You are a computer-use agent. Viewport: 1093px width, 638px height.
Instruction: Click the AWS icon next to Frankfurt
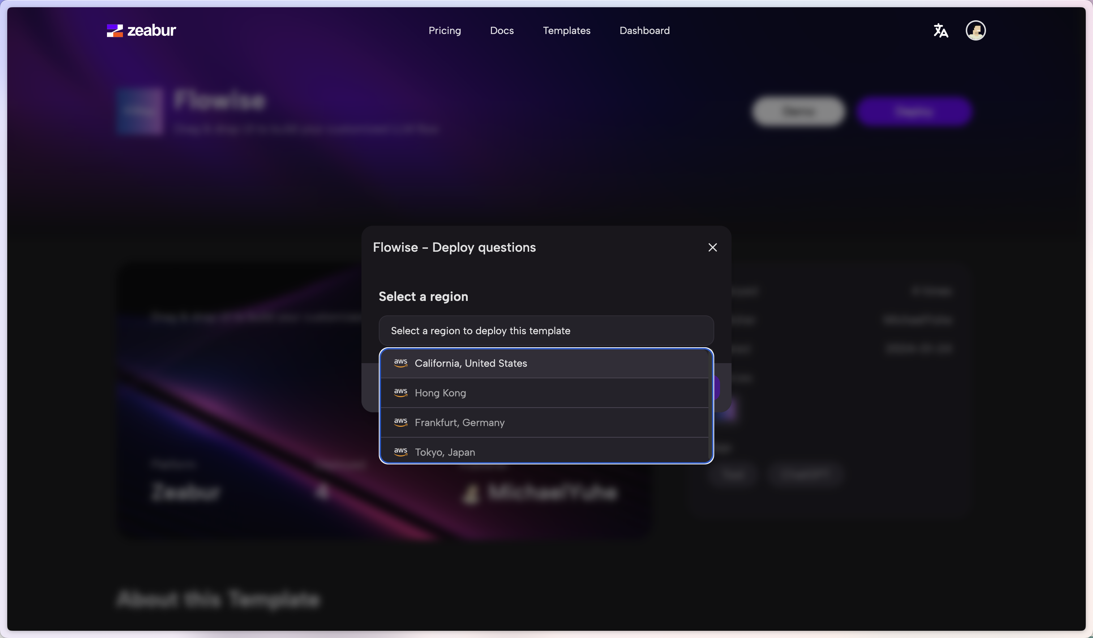tap(401, 422)
